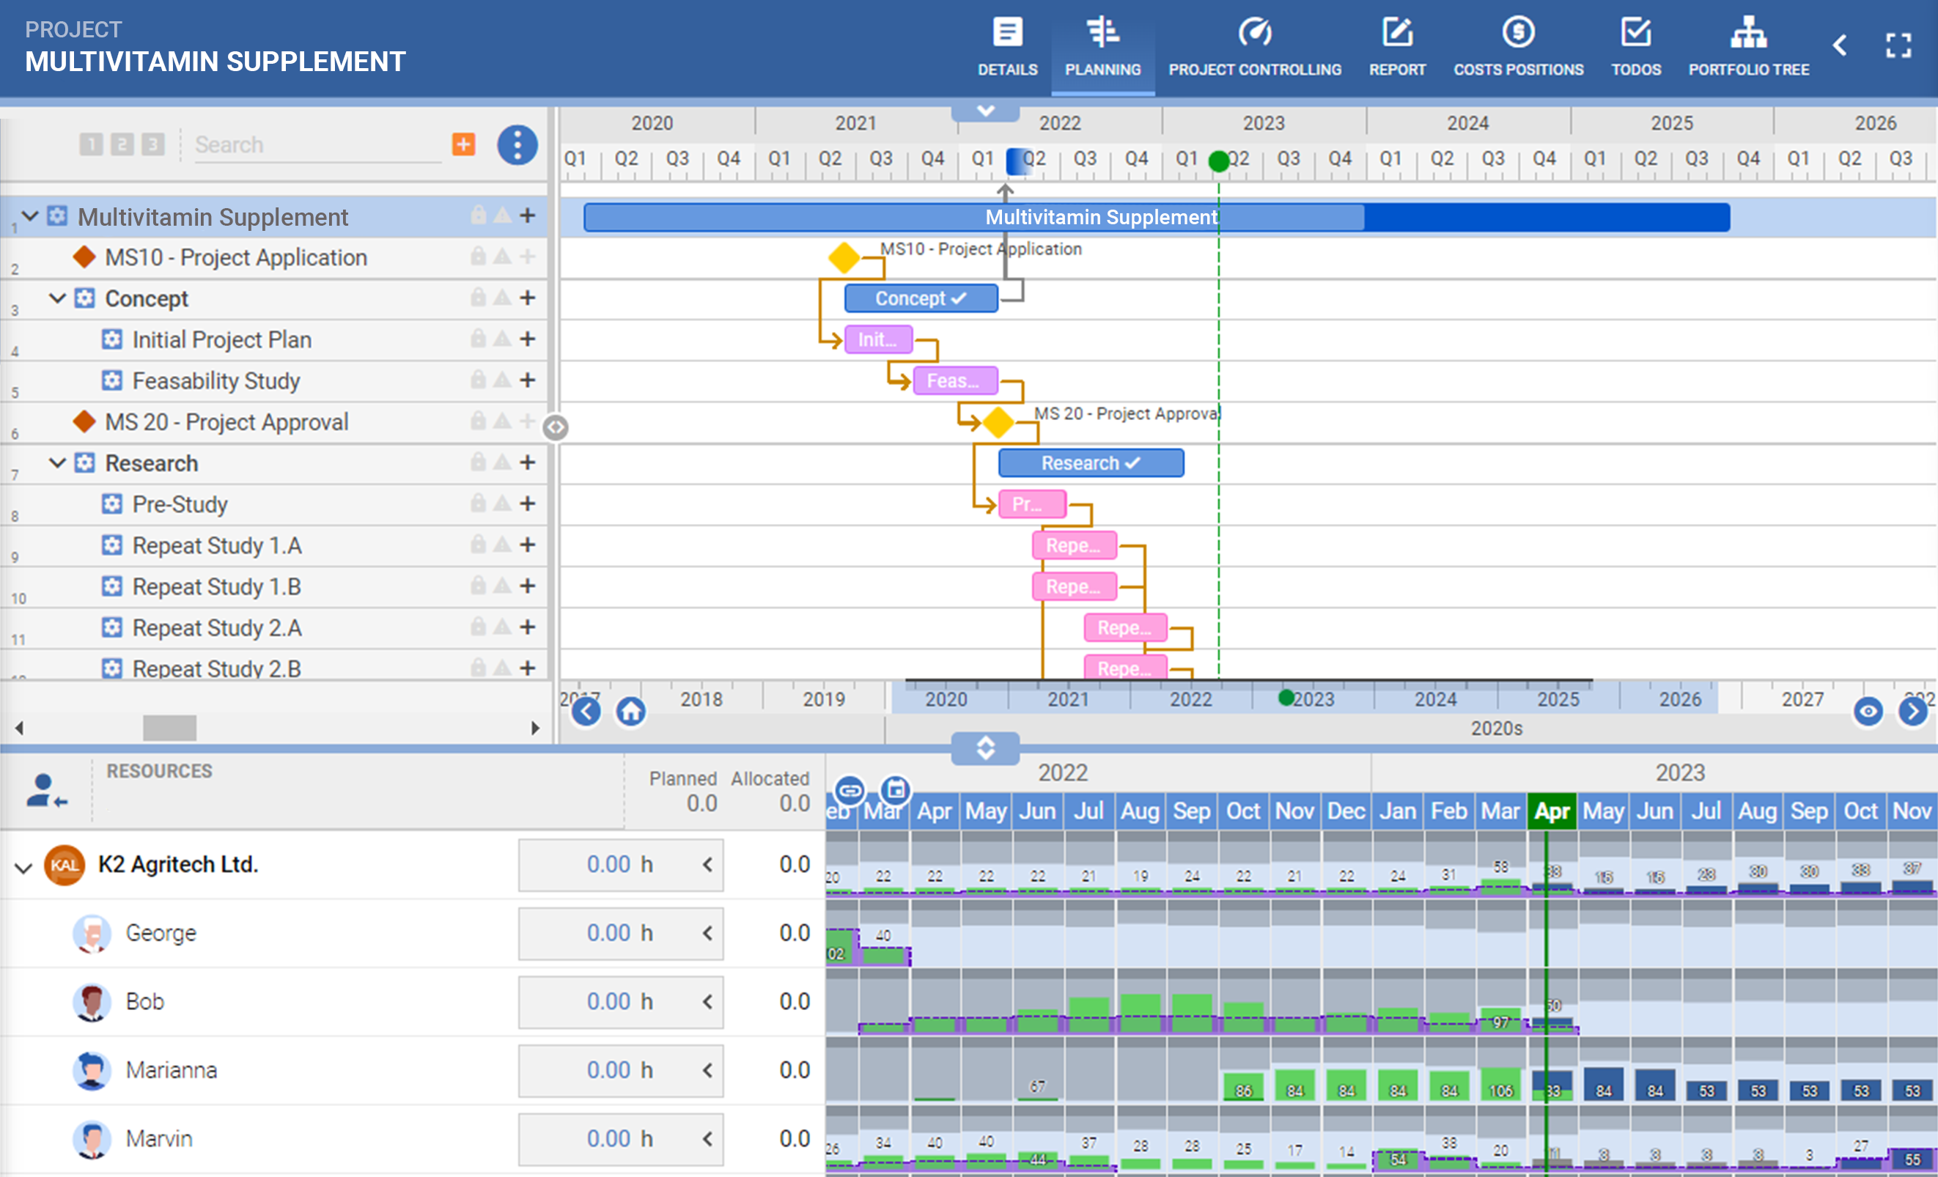1938x1177 pixels.
Task: Click the arrow beside K2 Agritech planned hours
Action: 707,865
